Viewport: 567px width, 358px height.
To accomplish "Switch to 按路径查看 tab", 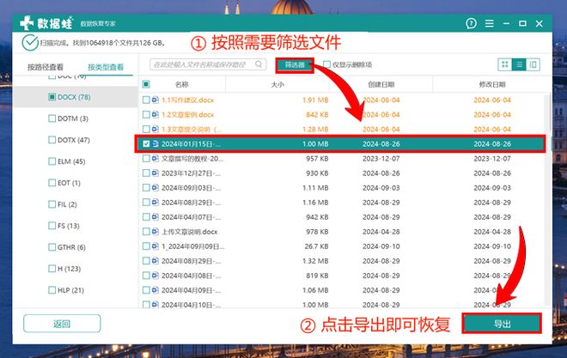I will [46, 67].
